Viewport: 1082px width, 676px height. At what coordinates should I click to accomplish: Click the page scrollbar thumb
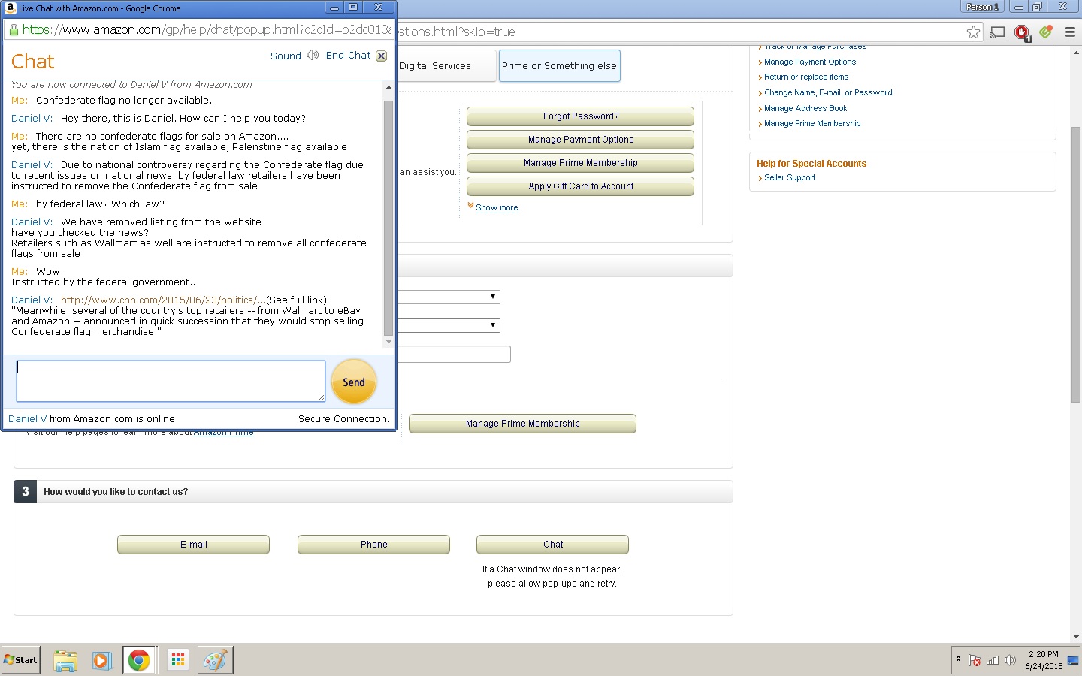1076,265
